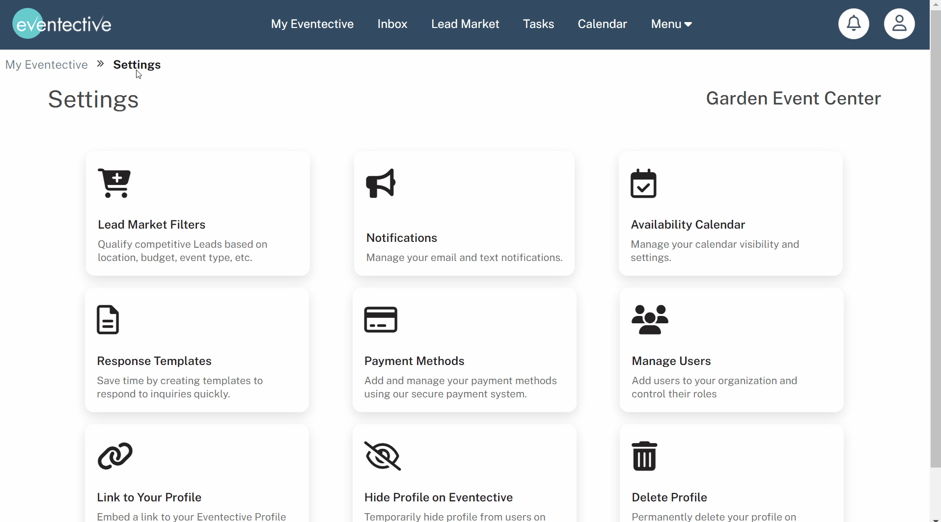
Task: Open the notifications bell icon
Action: 854,24
